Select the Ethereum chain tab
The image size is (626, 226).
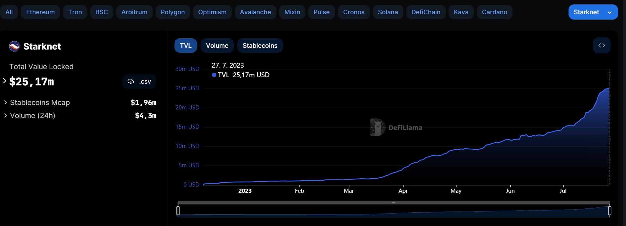click(40, 12)
